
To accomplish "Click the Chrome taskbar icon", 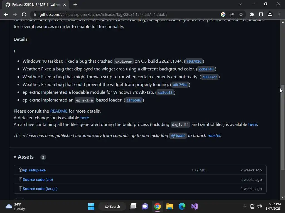I will [x=158, y=206].
